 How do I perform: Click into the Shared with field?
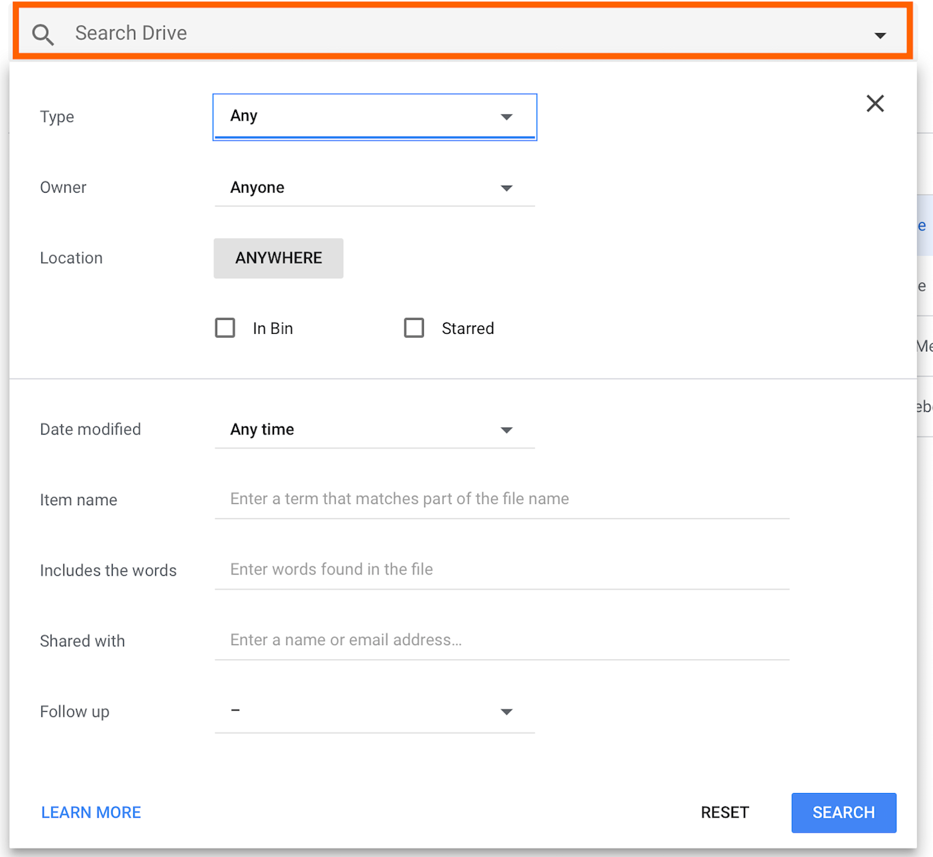501,640
